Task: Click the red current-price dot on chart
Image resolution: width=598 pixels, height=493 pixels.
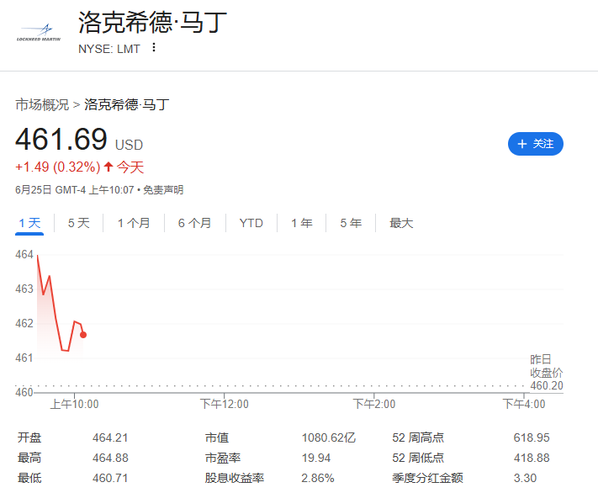Action: 83,335
